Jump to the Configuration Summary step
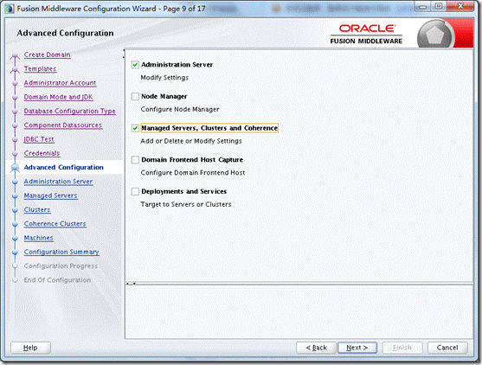 [x=61, y=252]
